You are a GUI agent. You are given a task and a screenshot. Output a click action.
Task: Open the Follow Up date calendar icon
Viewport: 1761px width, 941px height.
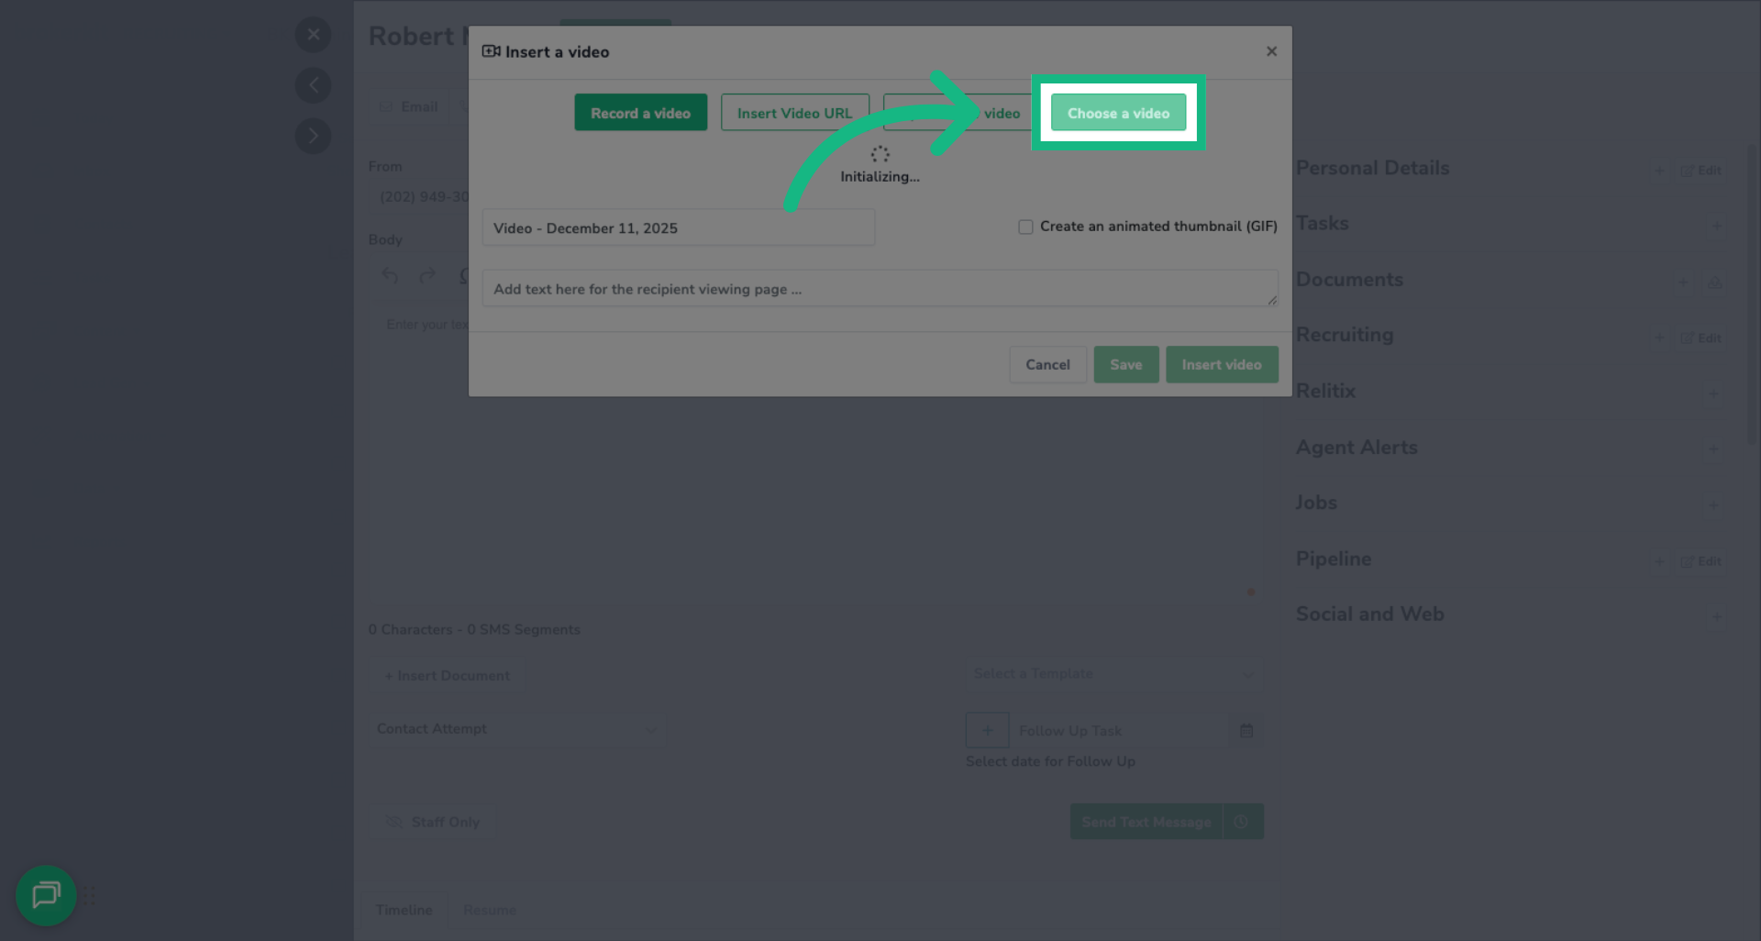point(1246,731)
